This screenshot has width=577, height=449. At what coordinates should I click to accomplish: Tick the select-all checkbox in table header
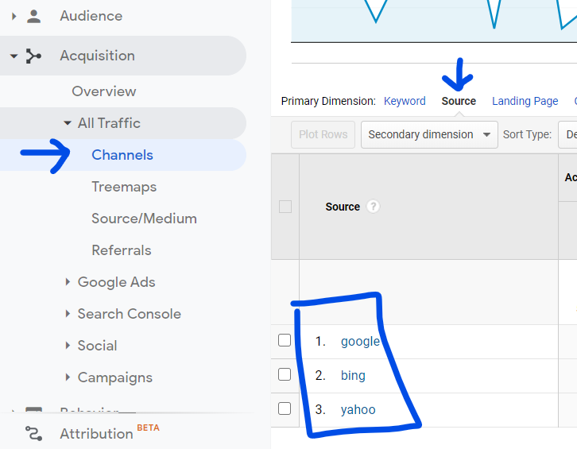285,207
